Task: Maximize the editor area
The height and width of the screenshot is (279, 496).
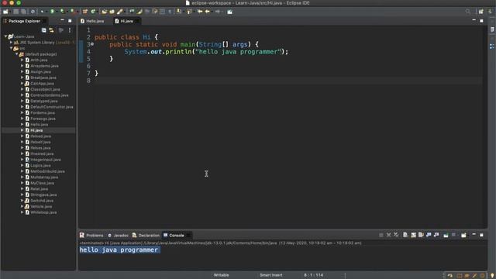Action: pos(481,21)
